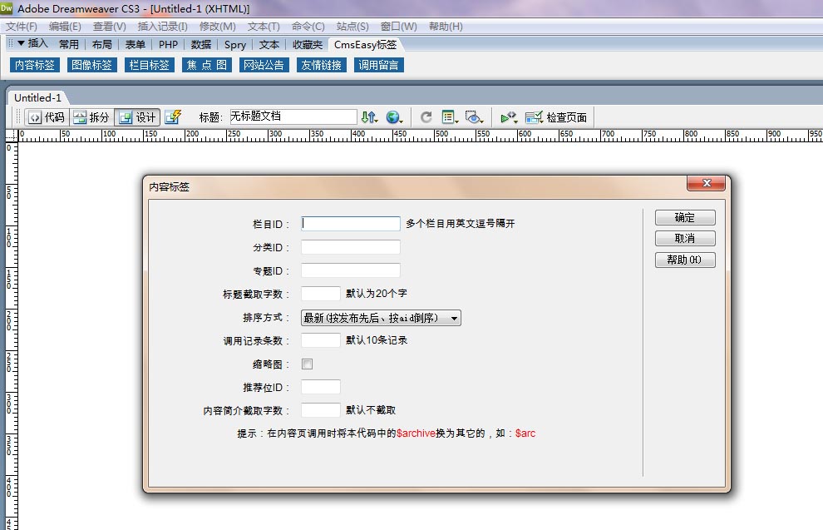This screenshot has height=530, width=823.
Task: Click the 检查页面 toolbar button
Action: tap(556, 117)
